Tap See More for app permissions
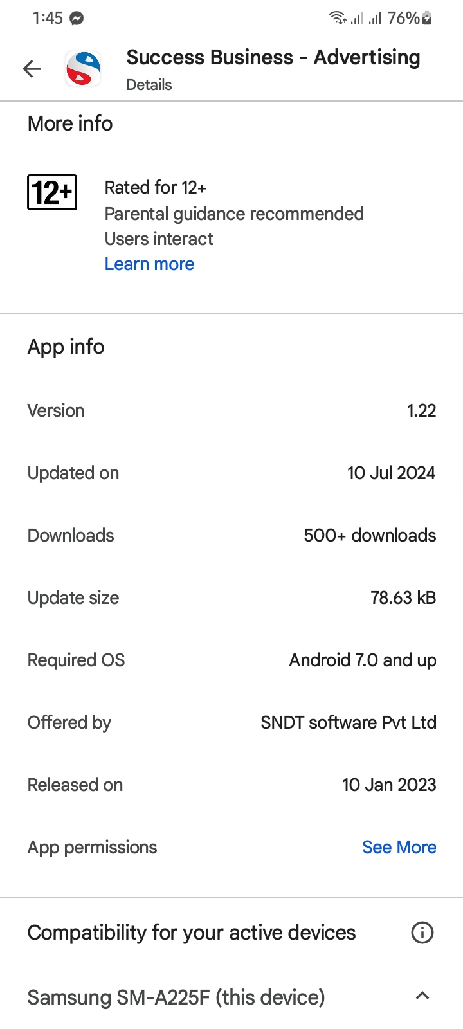The width and height of the screenshot is (463, 1029). pyautogui.click(x=399, y=848)
